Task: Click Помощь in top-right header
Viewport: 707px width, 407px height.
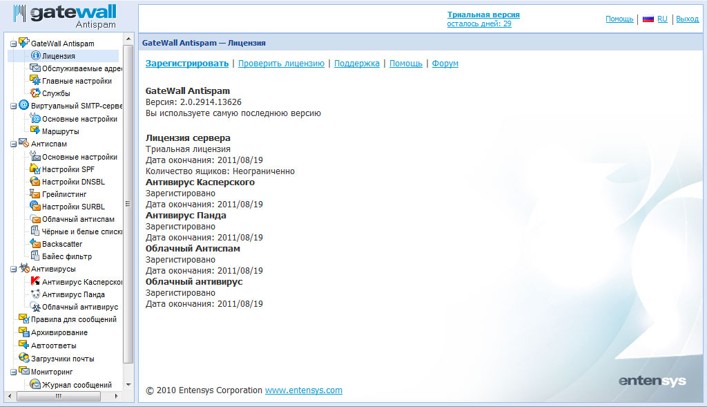Action: pyautogui.click(x=619, y=19)
